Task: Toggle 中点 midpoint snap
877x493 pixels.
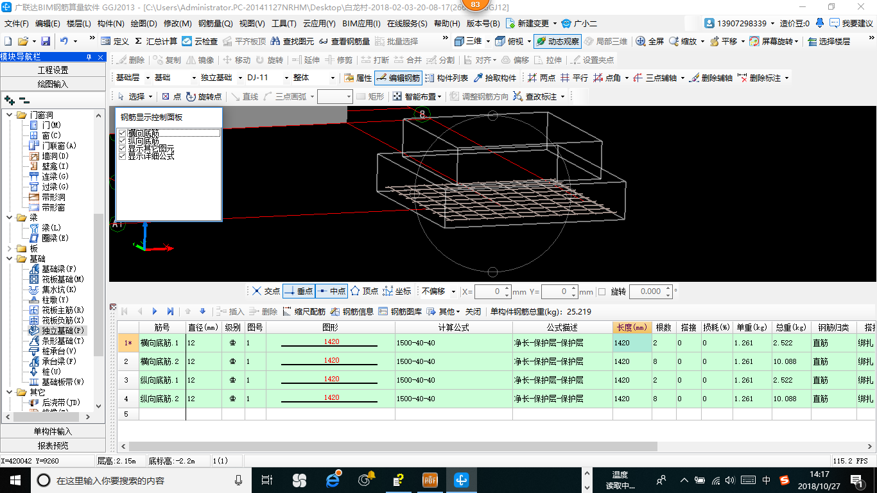Action: [x=331, y=291]
